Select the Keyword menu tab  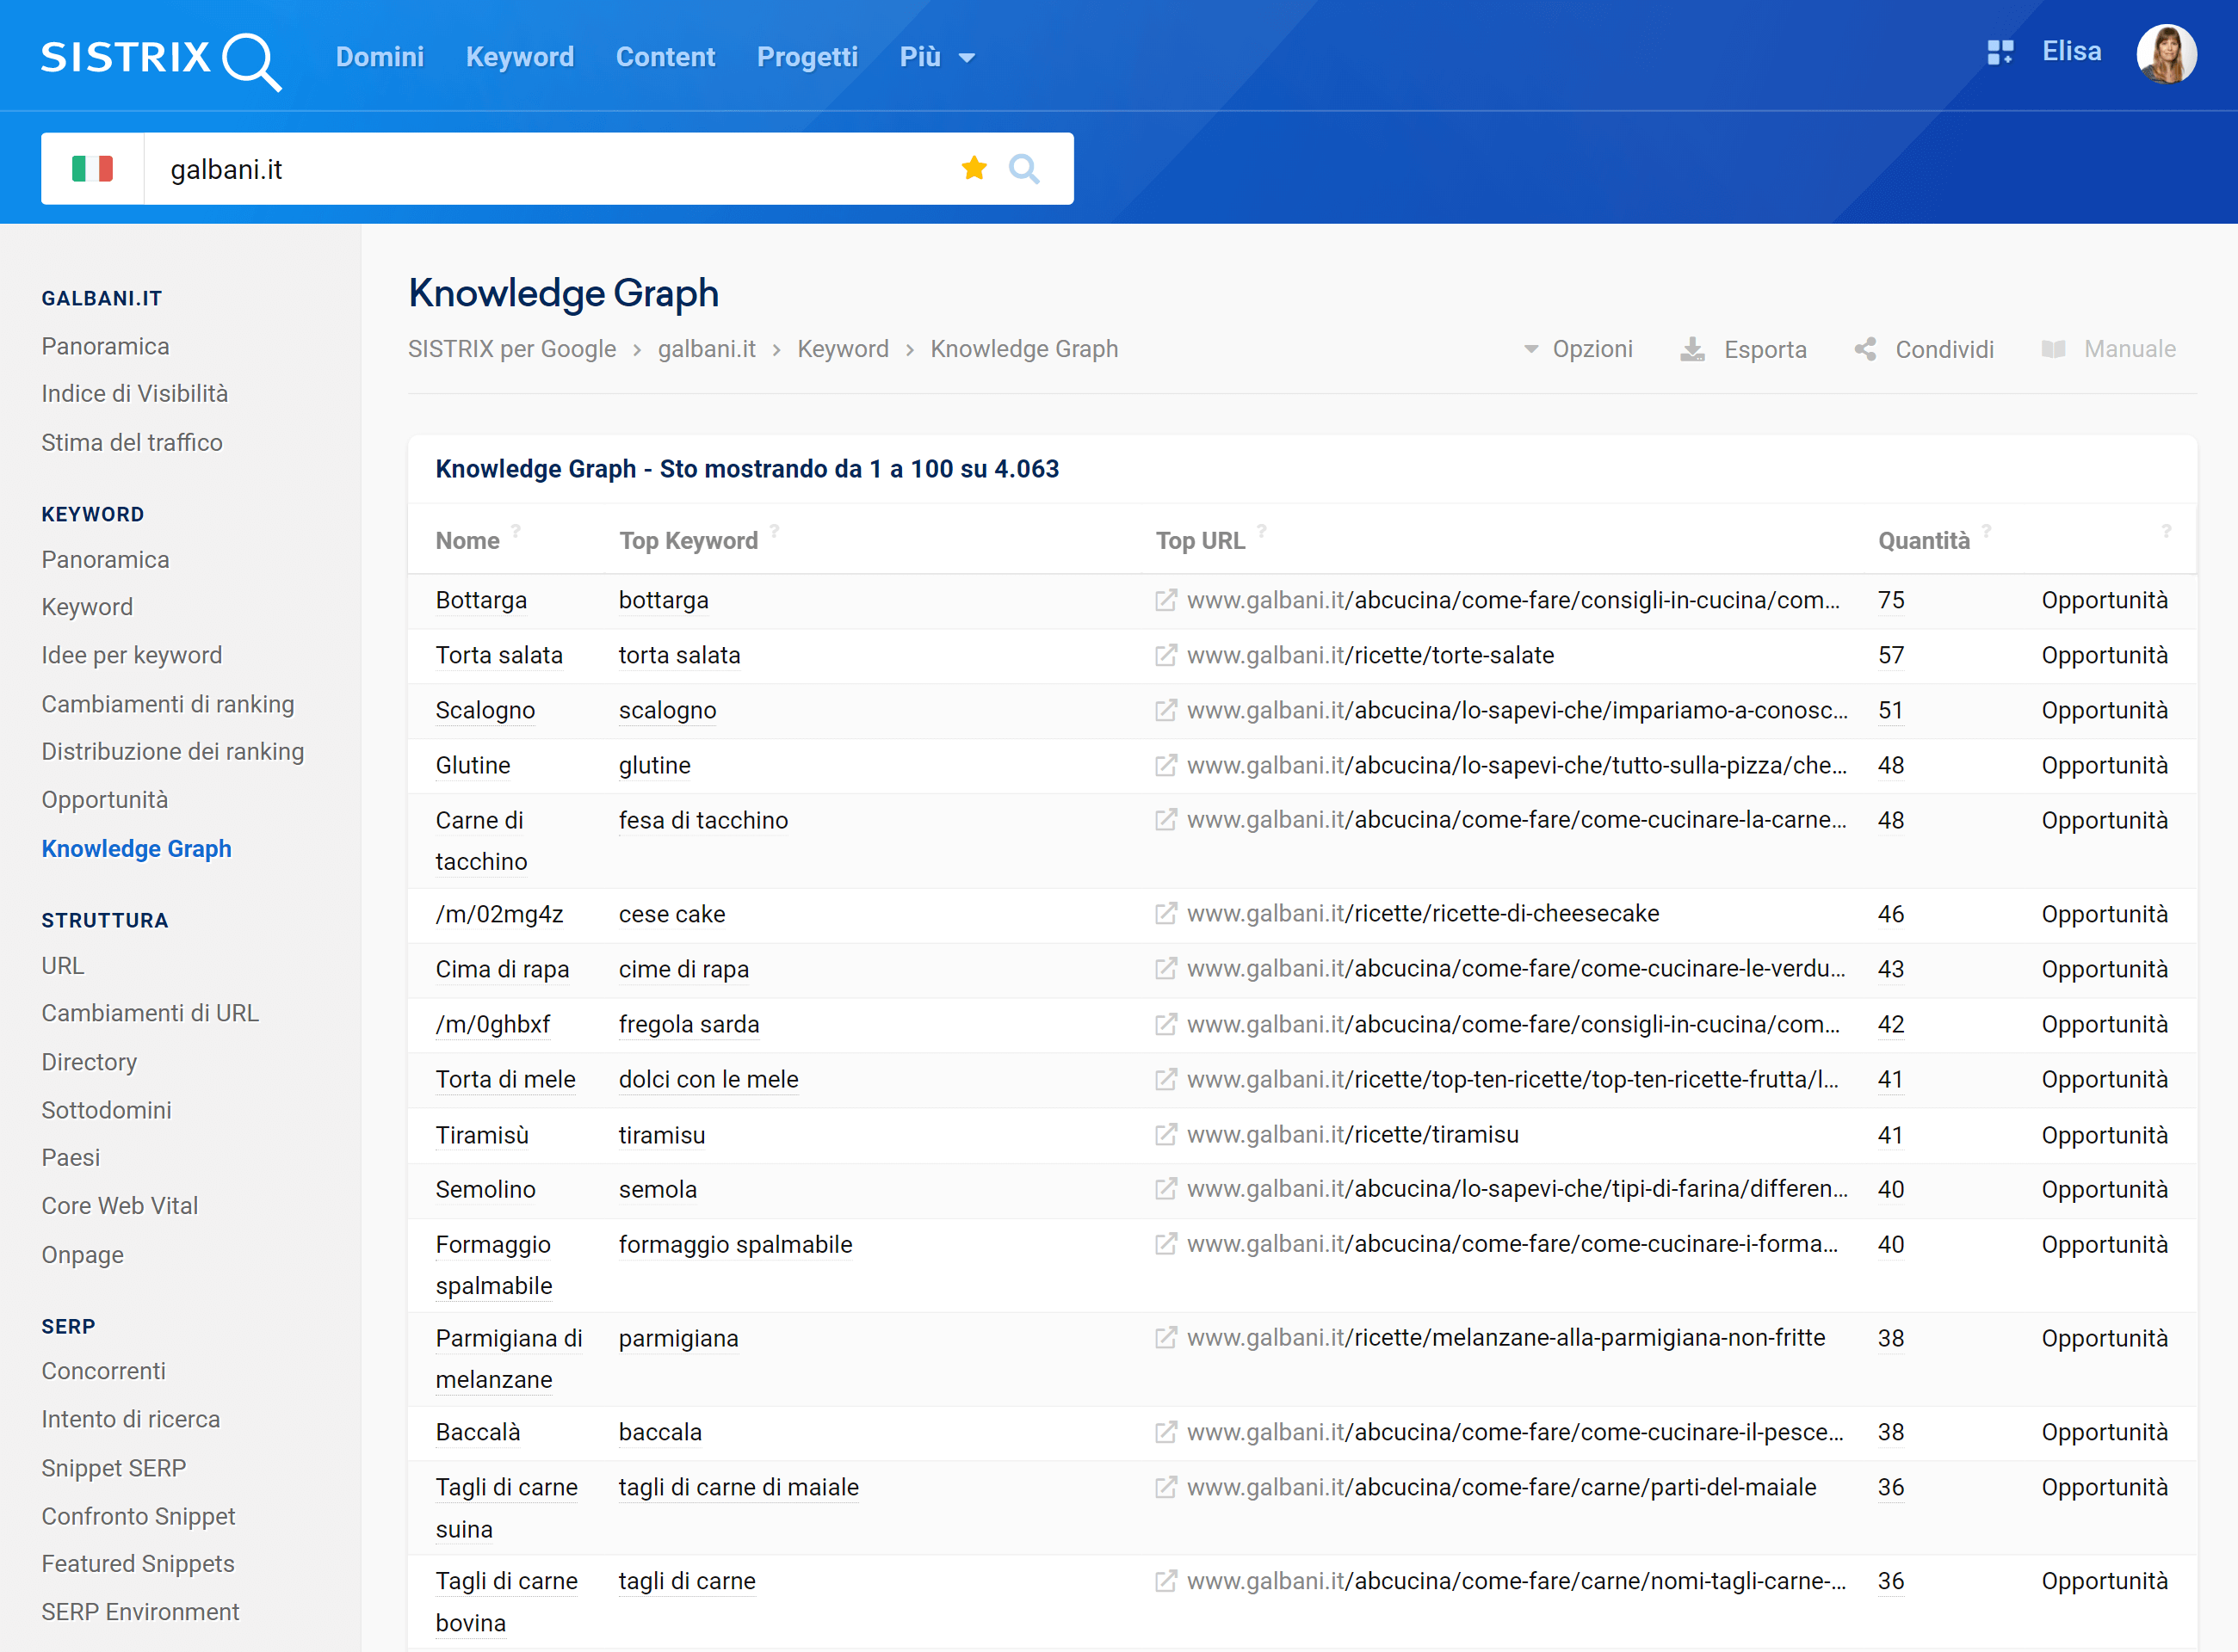click(520, 58)
